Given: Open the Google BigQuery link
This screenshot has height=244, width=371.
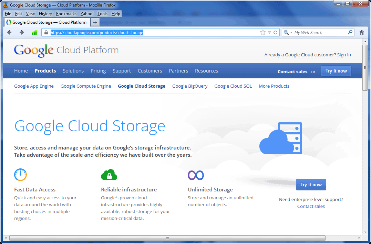Looking at the screenshot, I should (x=190, y=86).
